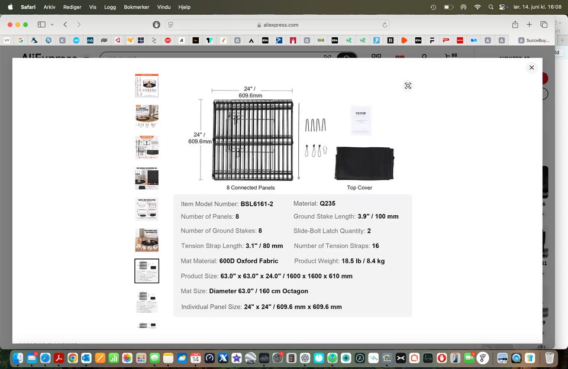This screenshot has width=568, height=369.
Task: Open the Google favorite in bookmarks bar
Action: (21, 40)
